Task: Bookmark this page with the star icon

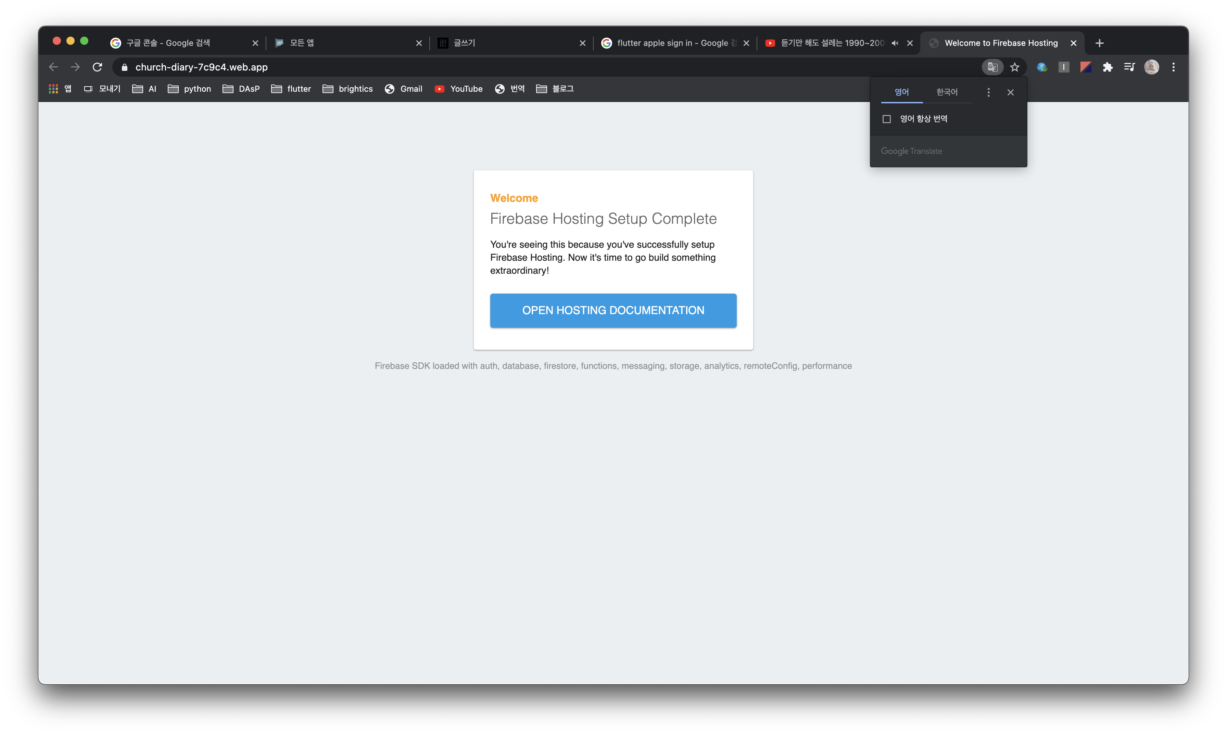Action: [x=1014, y=67]
